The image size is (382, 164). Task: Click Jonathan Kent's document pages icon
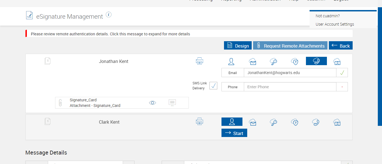pos(48,61)
